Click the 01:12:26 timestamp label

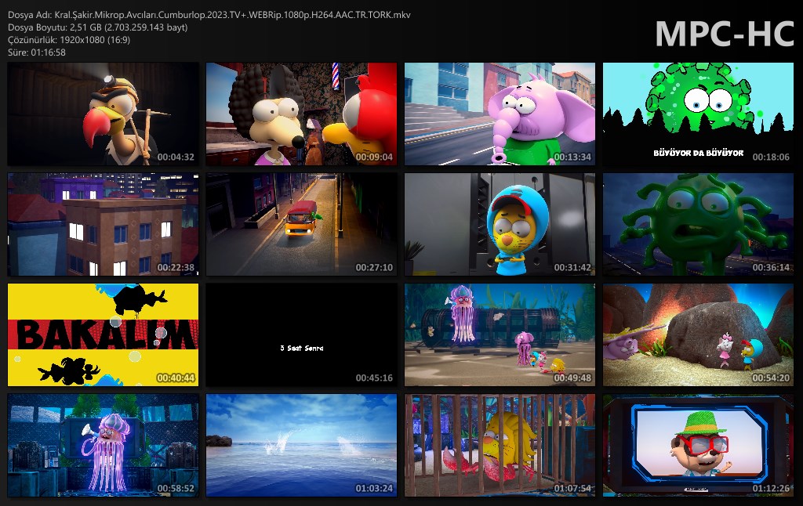coord(771,488)
